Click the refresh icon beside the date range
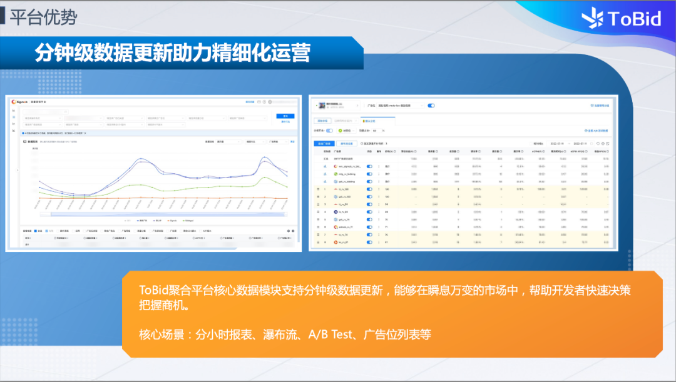 pos(598,143)
